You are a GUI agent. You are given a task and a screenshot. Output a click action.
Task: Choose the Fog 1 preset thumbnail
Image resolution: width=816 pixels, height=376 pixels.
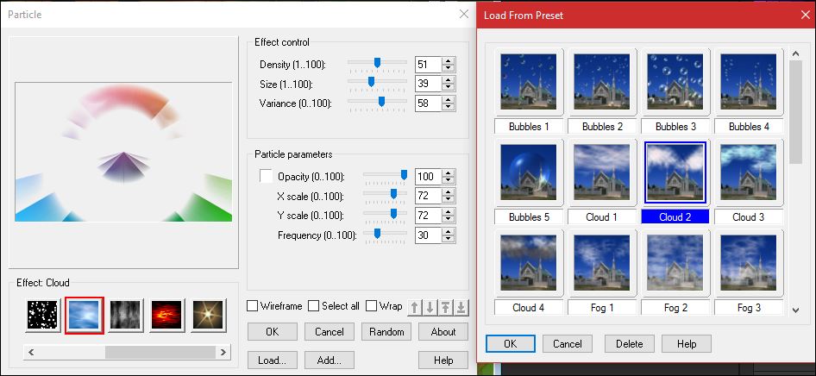(x=601, y=263)
